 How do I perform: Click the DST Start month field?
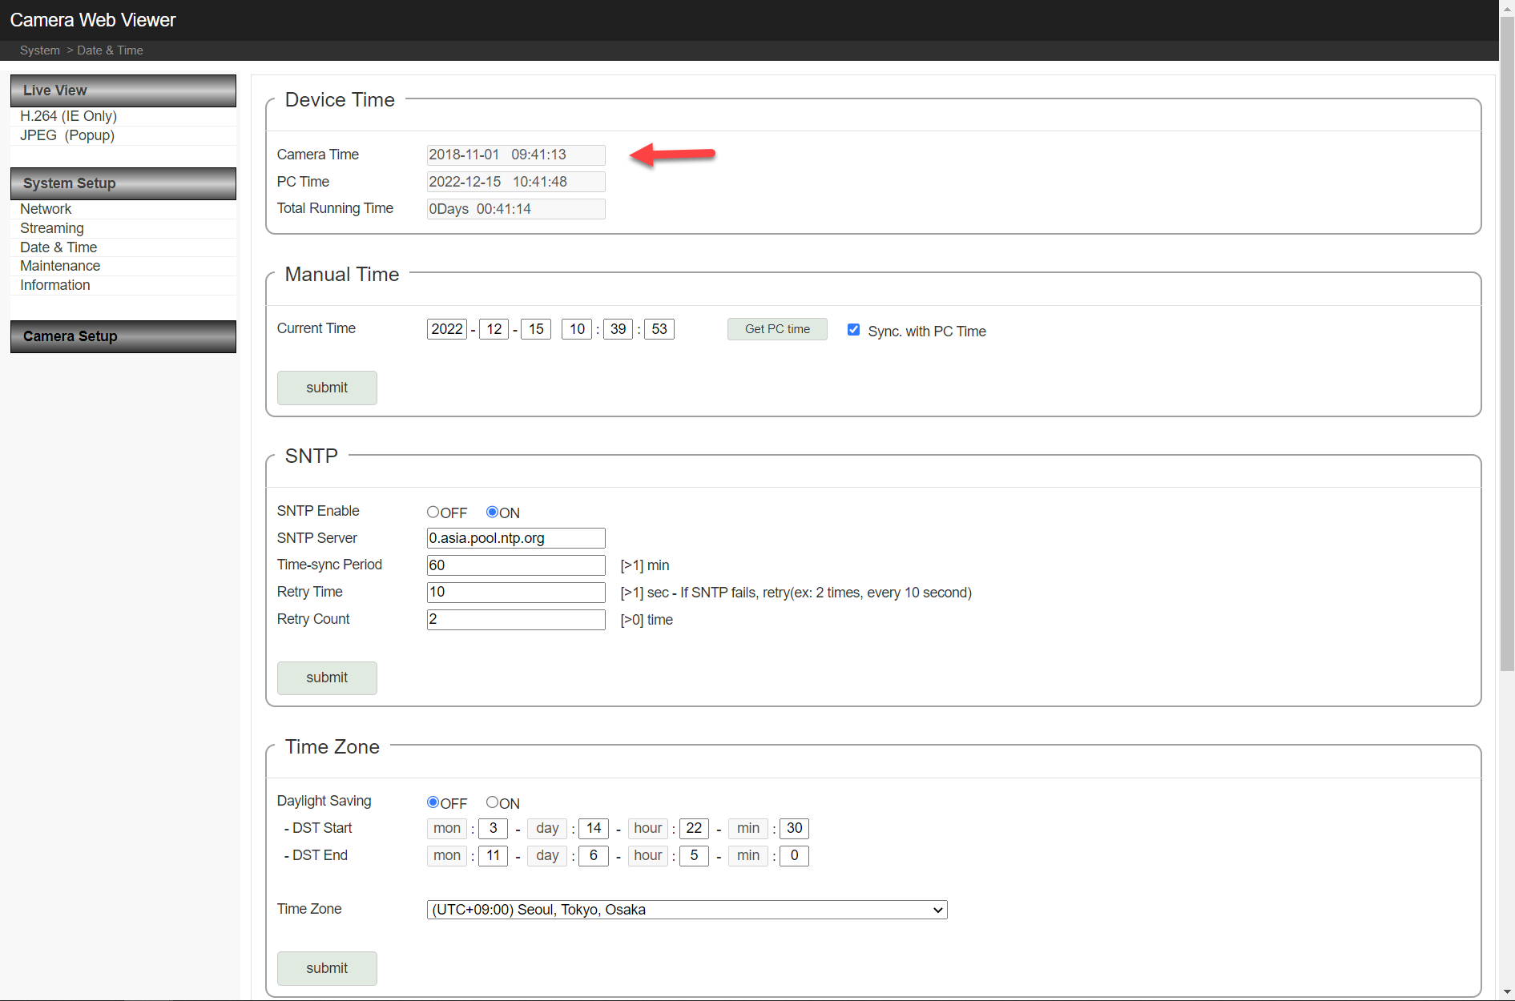pos(494,828)
